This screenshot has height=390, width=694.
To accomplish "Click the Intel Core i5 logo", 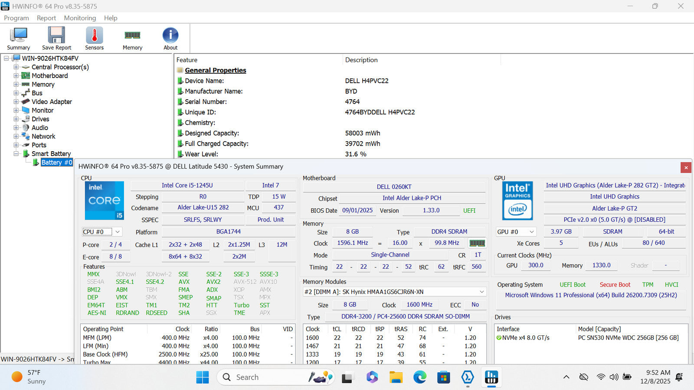I will pos(104,201).
